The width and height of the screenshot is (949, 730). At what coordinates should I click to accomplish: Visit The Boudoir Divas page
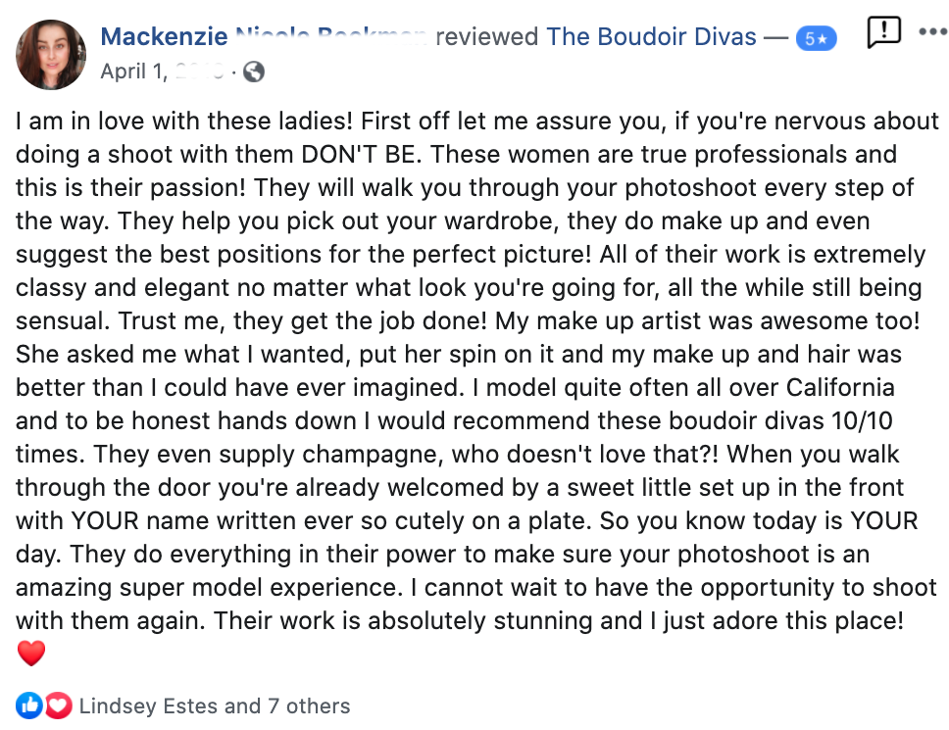[x=651, y=37]
